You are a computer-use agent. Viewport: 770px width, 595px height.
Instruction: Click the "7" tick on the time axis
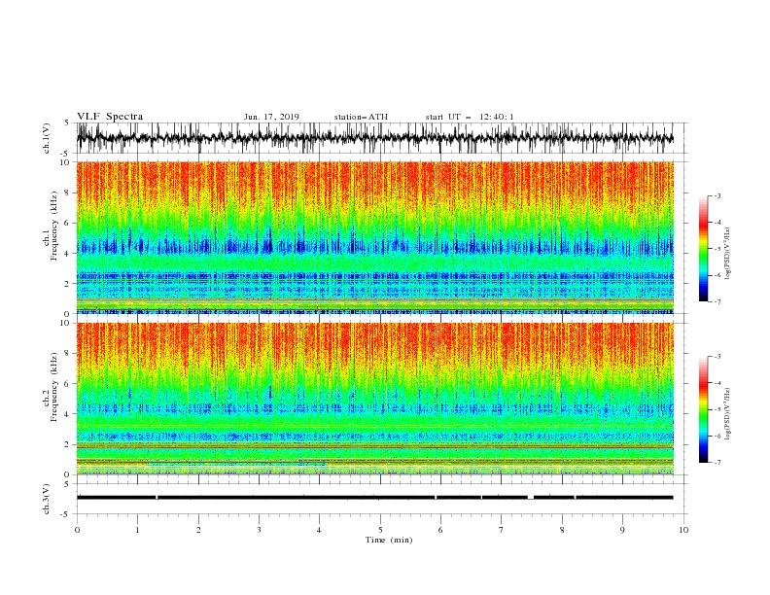click(x=502, y=530)
